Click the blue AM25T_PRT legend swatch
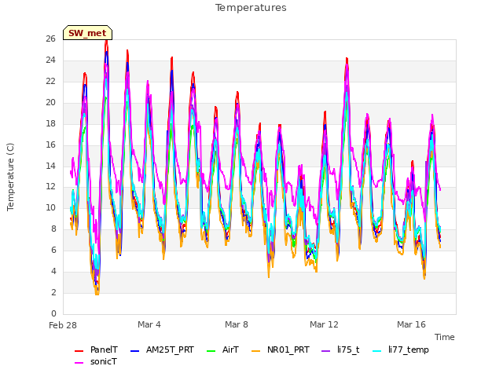The height and width of the screenshot is (377, 503). point(134,351)
